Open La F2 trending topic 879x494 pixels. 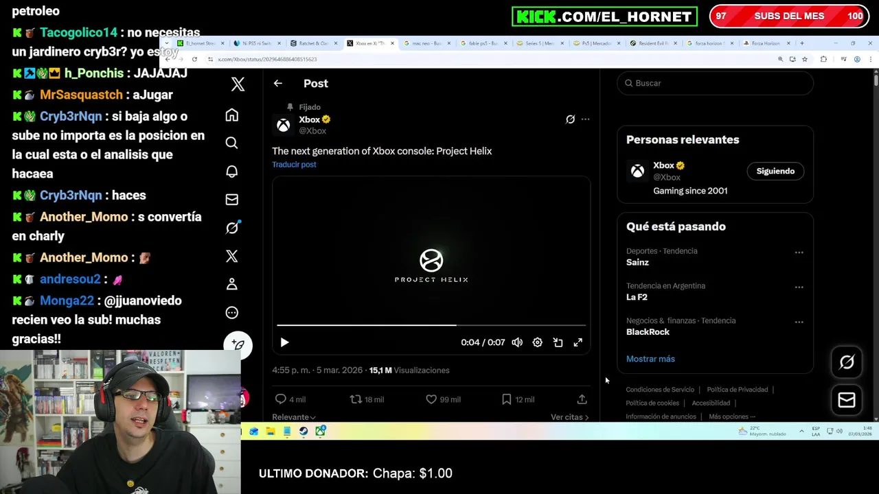coord(637,297)
